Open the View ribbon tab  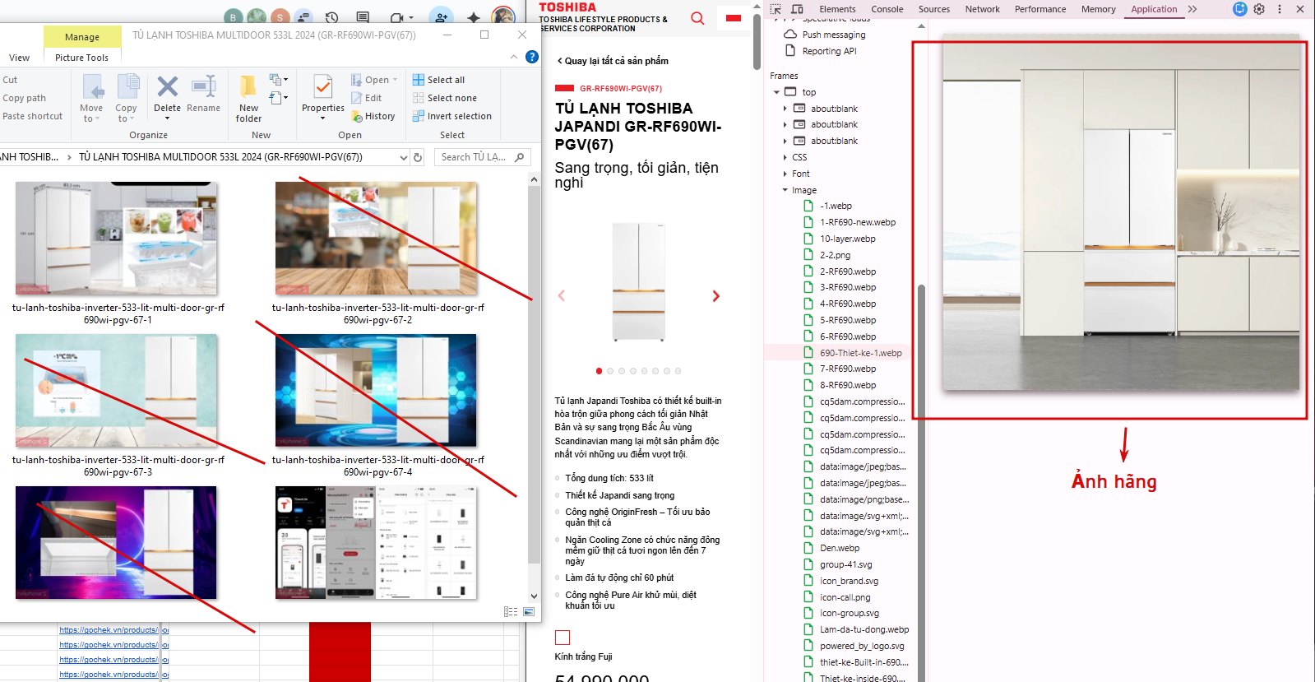tap(19, 58)
